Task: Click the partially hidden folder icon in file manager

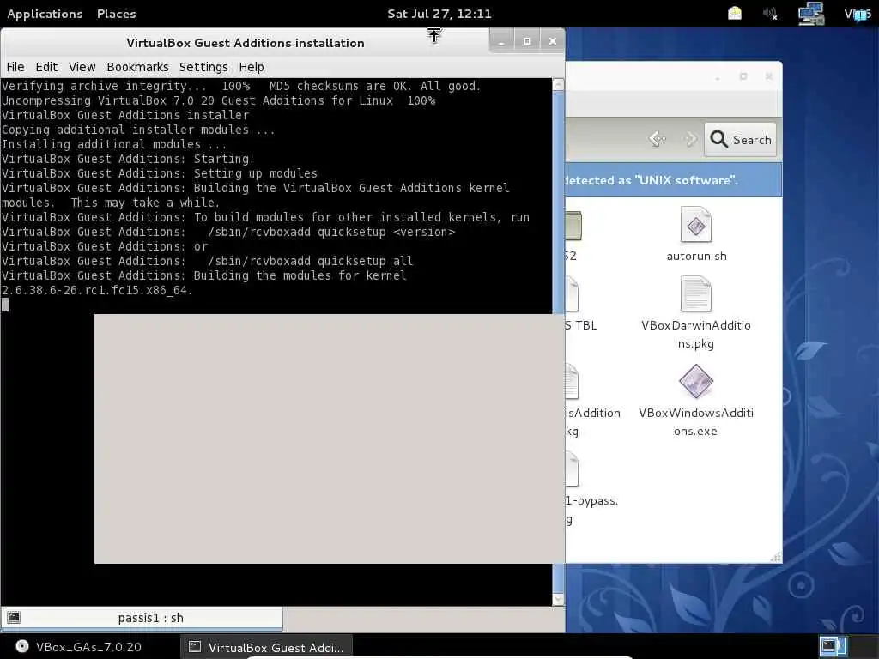Action: click(x=573, y=226)
